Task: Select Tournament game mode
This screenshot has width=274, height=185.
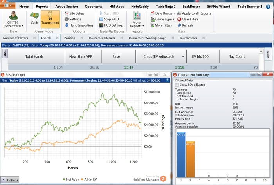Action: coord(50,19)
